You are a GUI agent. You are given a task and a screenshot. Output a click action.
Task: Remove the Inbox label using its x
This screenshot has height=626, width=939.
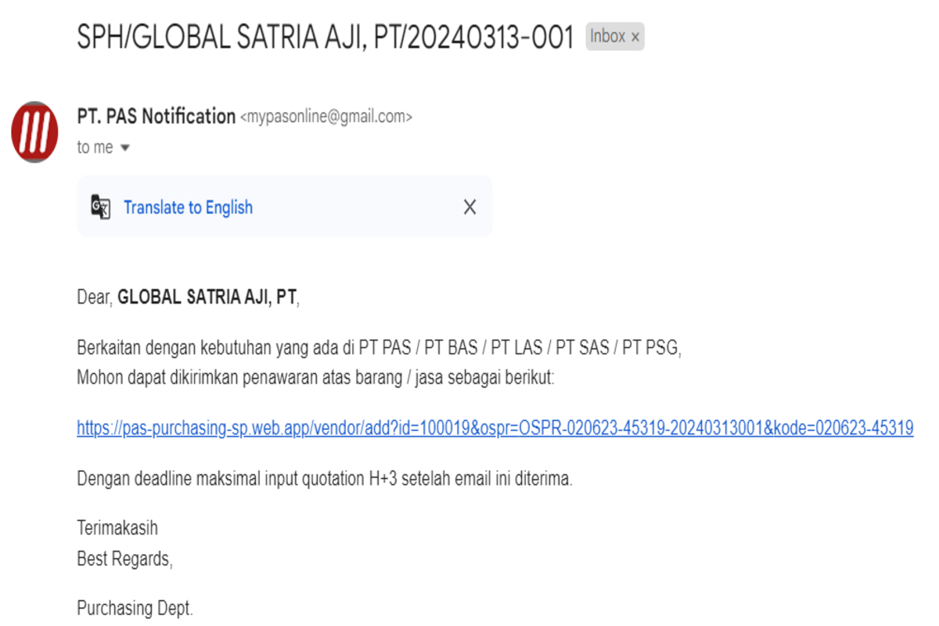635,37
